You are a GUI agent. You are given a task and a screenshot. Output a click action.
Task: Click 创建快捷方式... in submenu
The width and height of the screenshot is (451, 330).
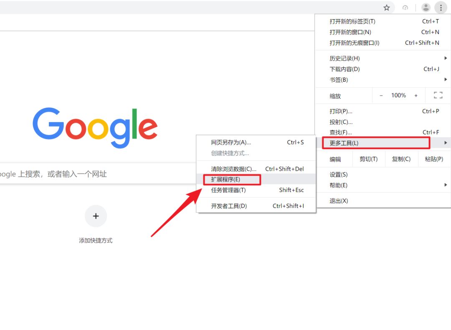[256, 153]
